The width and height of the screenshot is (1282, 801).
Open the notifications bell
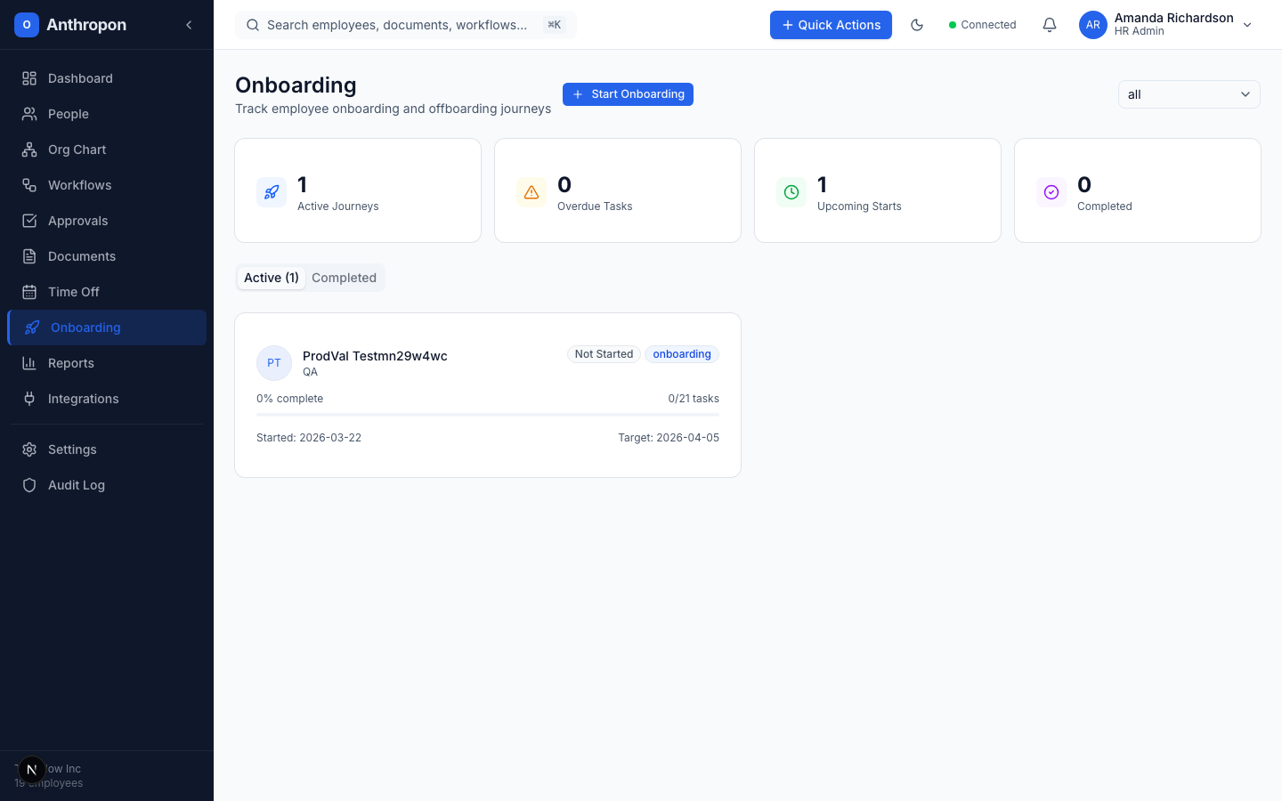pyautogui.click(x=1050, y=25)
